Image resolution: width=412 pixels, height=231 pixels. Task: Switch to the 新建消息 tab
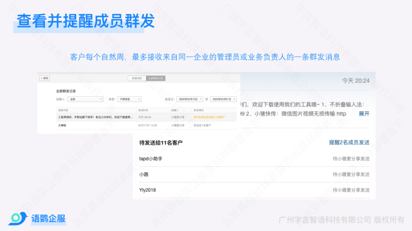(137, 78)
